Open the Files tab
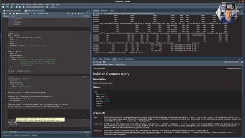The image size is (245, 138). 95,59
